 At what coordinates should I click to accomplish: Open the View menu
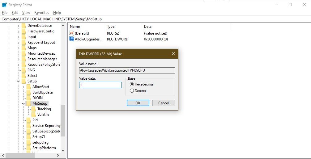click(x=26, y=12)
